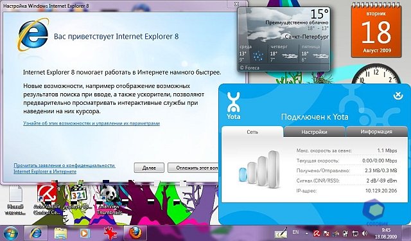411x241 pixels.
Task: Open the Action Center flag tray icon
Action: click(326, 233)
